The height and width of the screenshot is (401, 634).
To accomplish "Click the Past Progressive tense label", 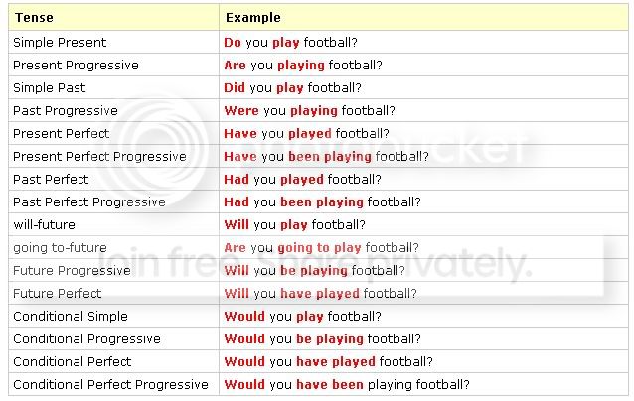I will 66,110.
